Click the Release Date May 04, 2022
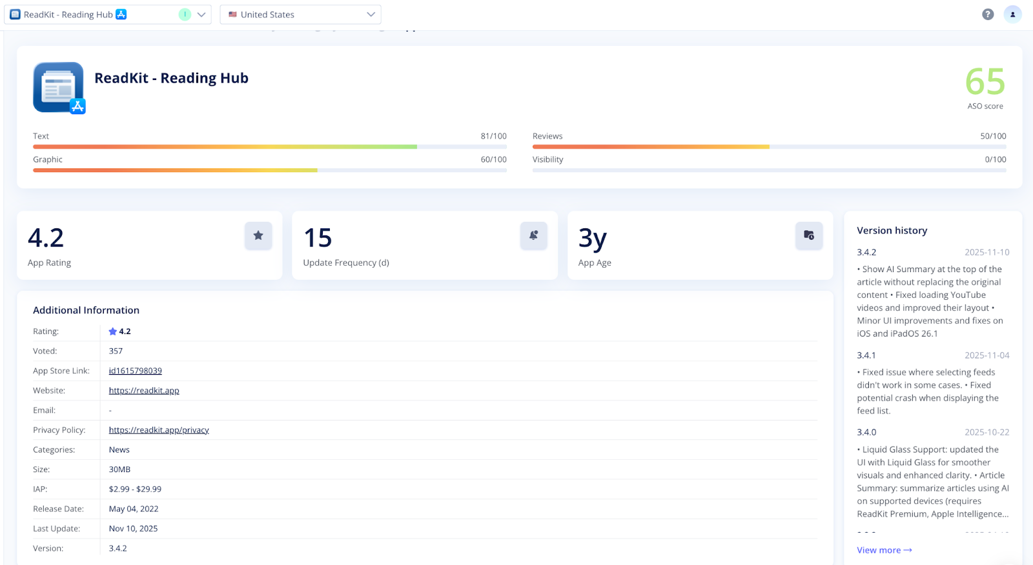The height and width of the screenshot is (565, 1033). 134,509
